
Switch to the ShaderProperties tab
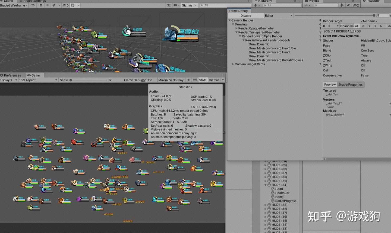point(350,84)
